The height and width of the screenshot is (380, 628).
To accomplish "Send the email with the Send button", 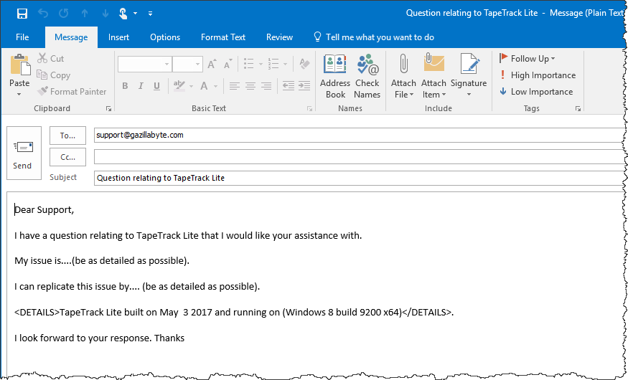I will coord(24,153).
